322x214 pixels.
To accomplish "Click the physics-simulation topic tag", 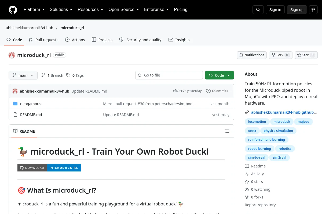I will pyautogui.click(x=278, y=131).
